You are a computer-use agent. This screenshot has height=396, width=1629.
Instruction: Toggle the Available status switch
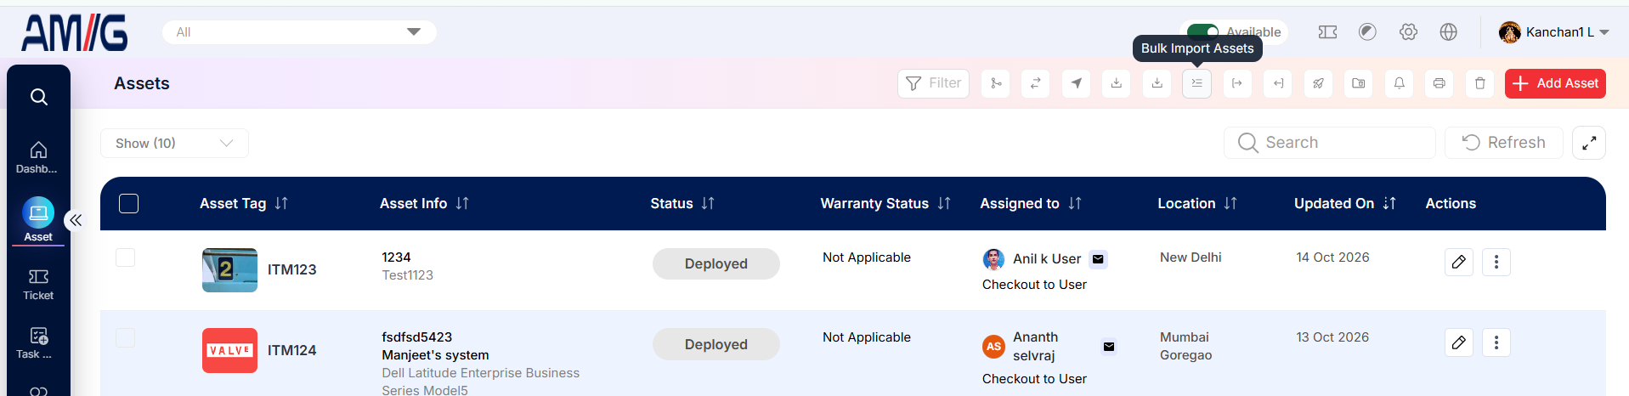coord(1202,32)
